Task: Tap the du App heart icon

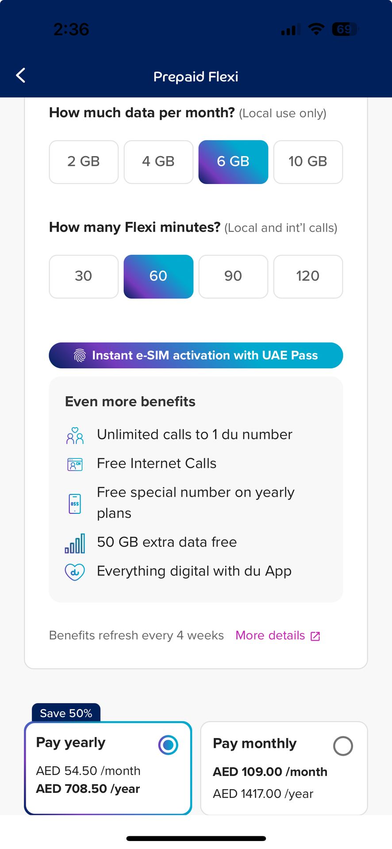Action: 75,572
